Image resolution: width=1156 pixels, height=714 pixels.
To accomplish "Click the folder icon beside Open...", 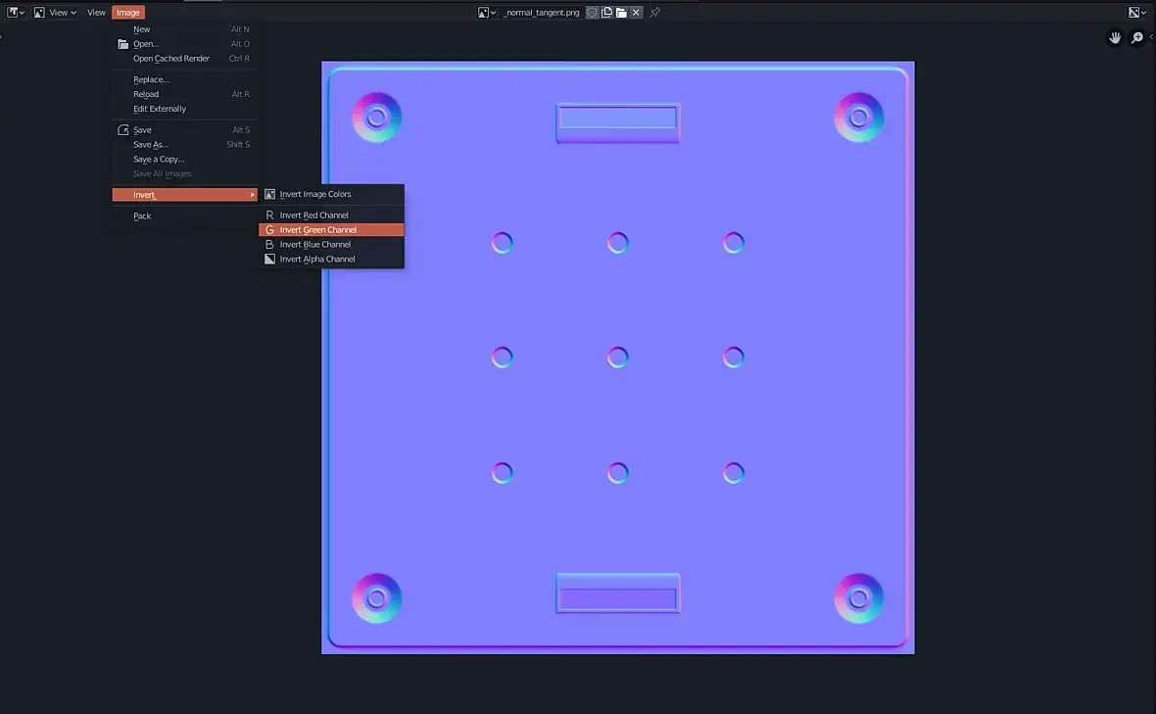I will click(x=123, y=44).
